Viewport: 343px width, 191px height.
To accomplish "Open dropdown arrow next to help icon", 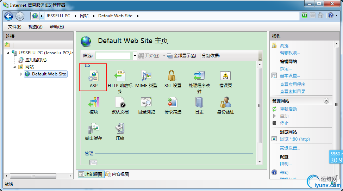I will (336, 15).
